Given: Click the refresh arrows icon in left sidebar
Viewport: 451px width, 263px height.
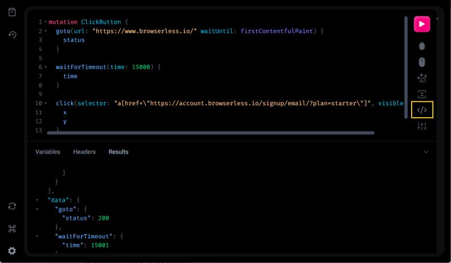Looking at the screenshot, I should (x=12, y=206).
